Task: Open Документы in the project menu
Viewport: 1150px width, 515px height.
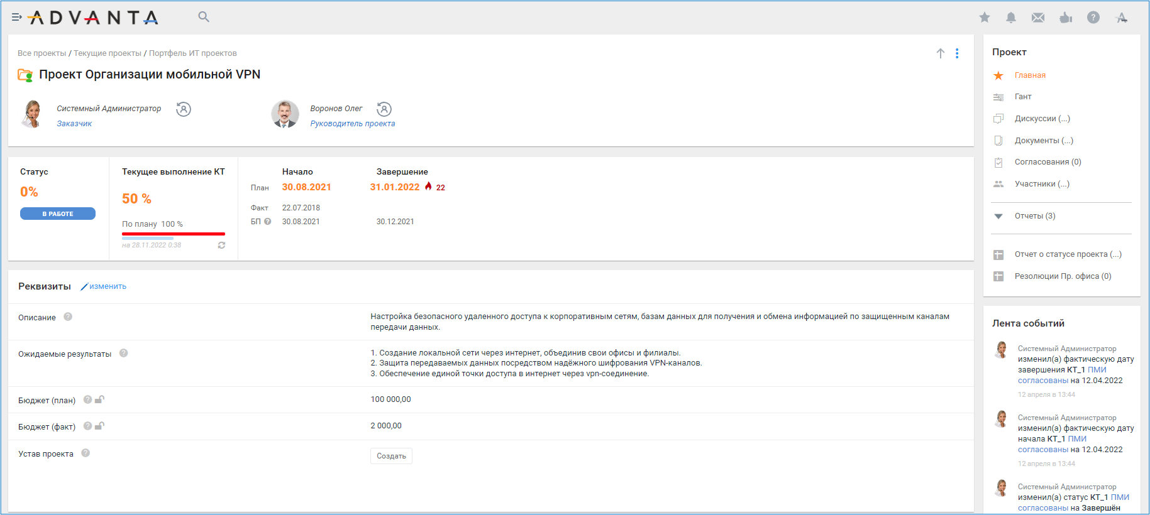Action: 1043,141
